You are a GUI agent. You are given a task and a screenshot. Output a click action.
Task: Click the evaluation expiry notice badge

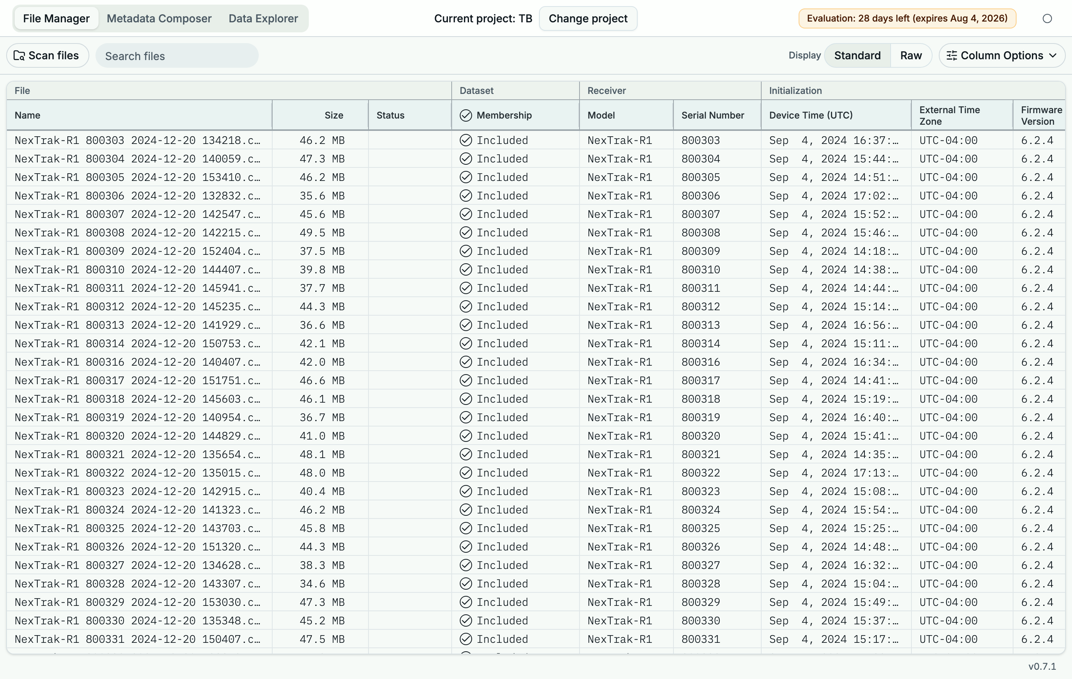tap(907, 19)
